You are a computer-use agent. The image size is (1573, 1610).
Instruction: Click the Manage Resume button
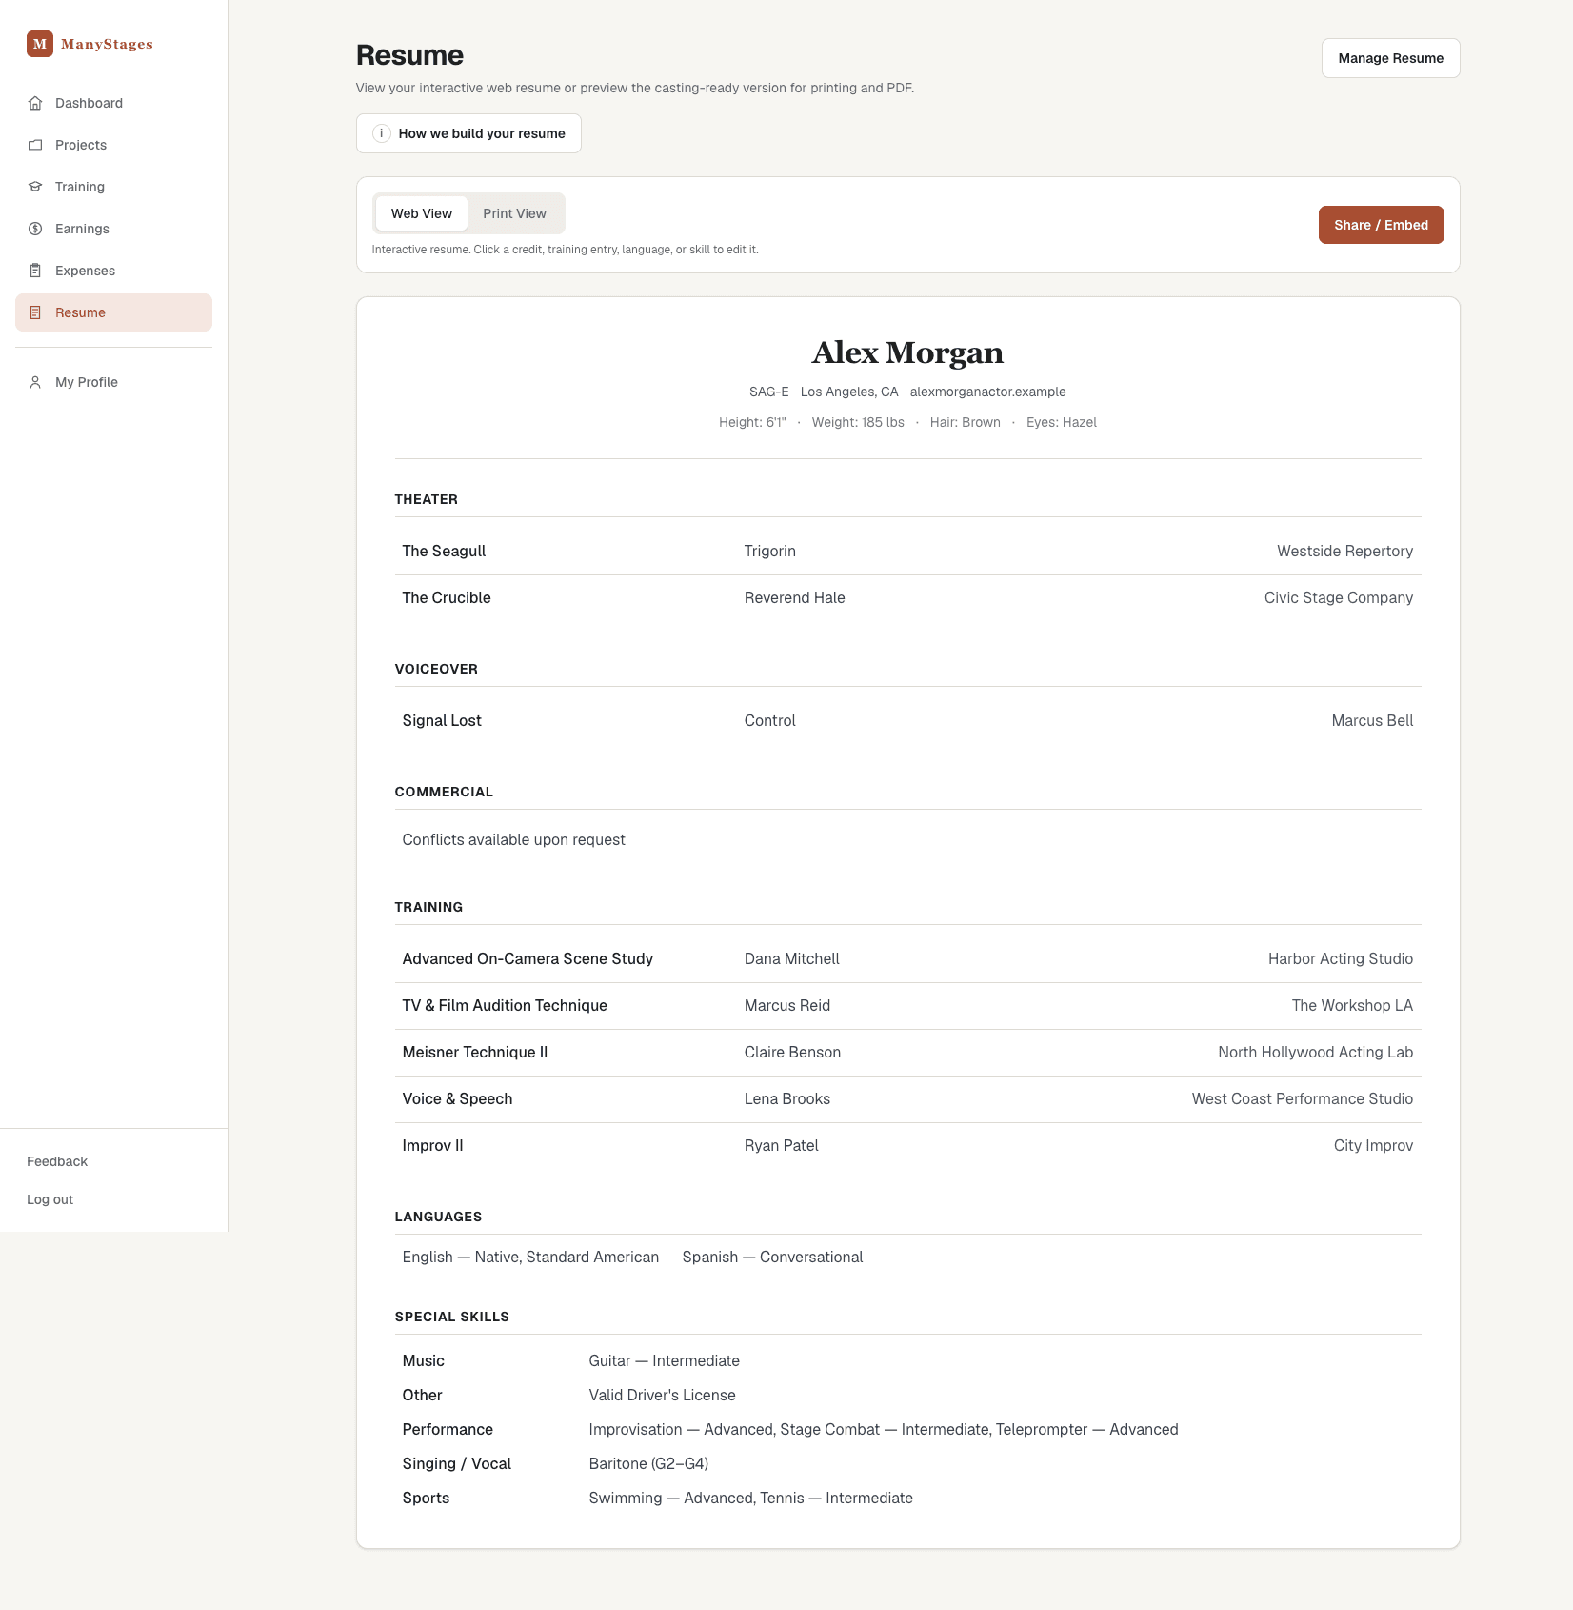pyautogui.click(x=1390, y=58)
